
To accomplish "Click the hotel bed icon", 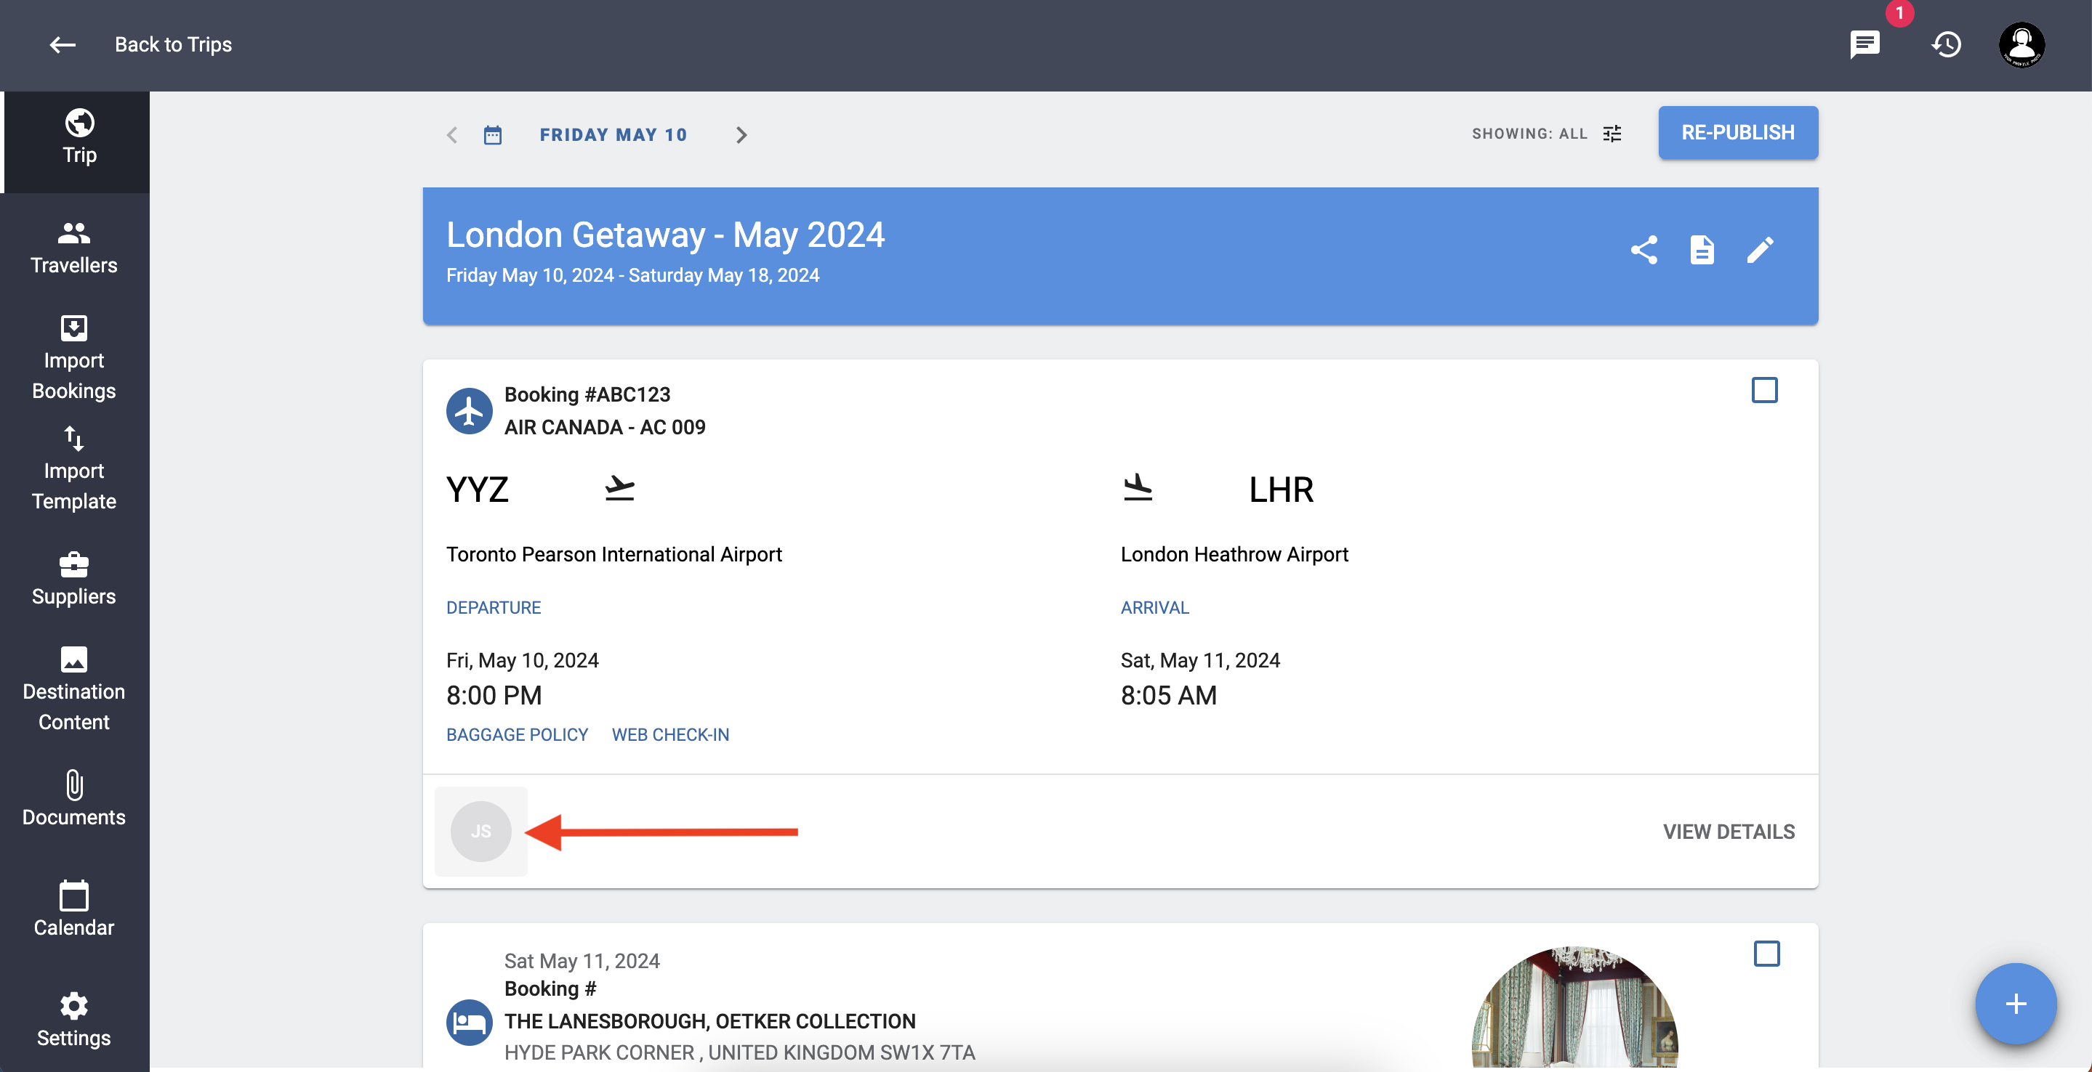I will [x=469, y=1023].
